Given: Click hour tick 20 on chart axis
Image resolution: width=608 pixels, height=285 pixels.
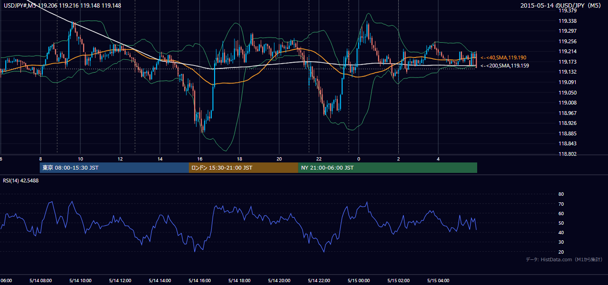Looking at the screenshot, I should [279, 159].
